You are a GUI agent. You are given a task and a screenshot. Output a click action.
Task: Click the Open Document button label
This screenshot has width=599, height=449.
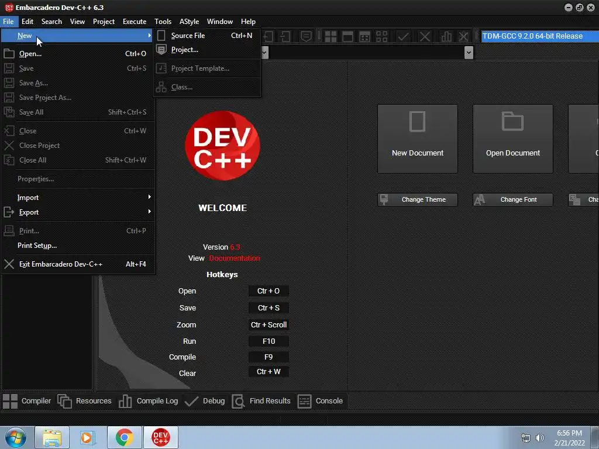513,153
